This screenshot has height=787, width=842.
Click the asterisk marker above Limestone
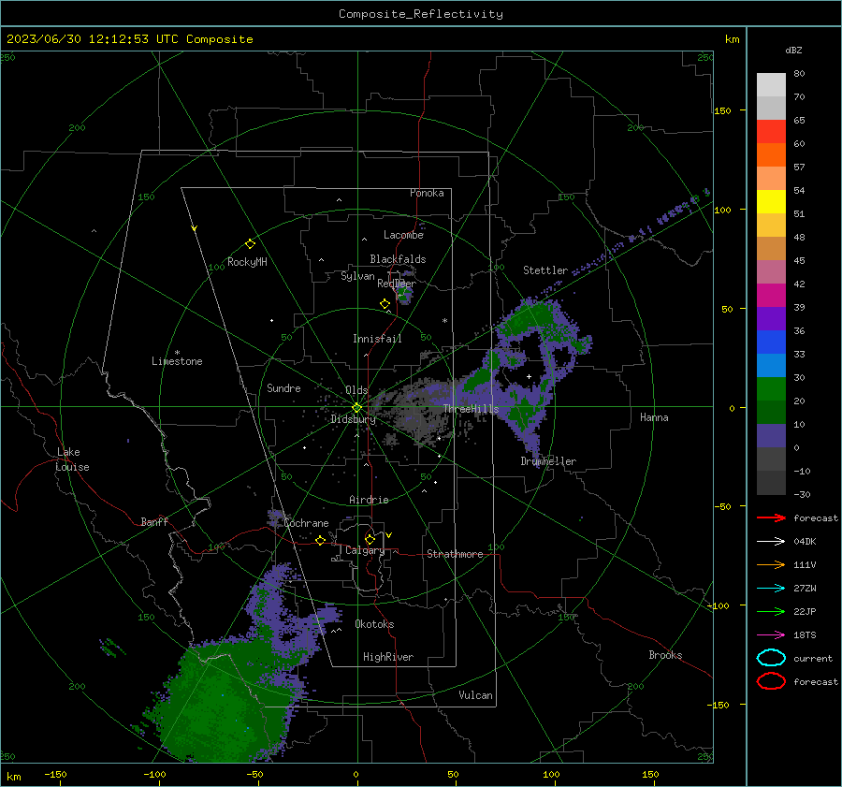[177, 353]
